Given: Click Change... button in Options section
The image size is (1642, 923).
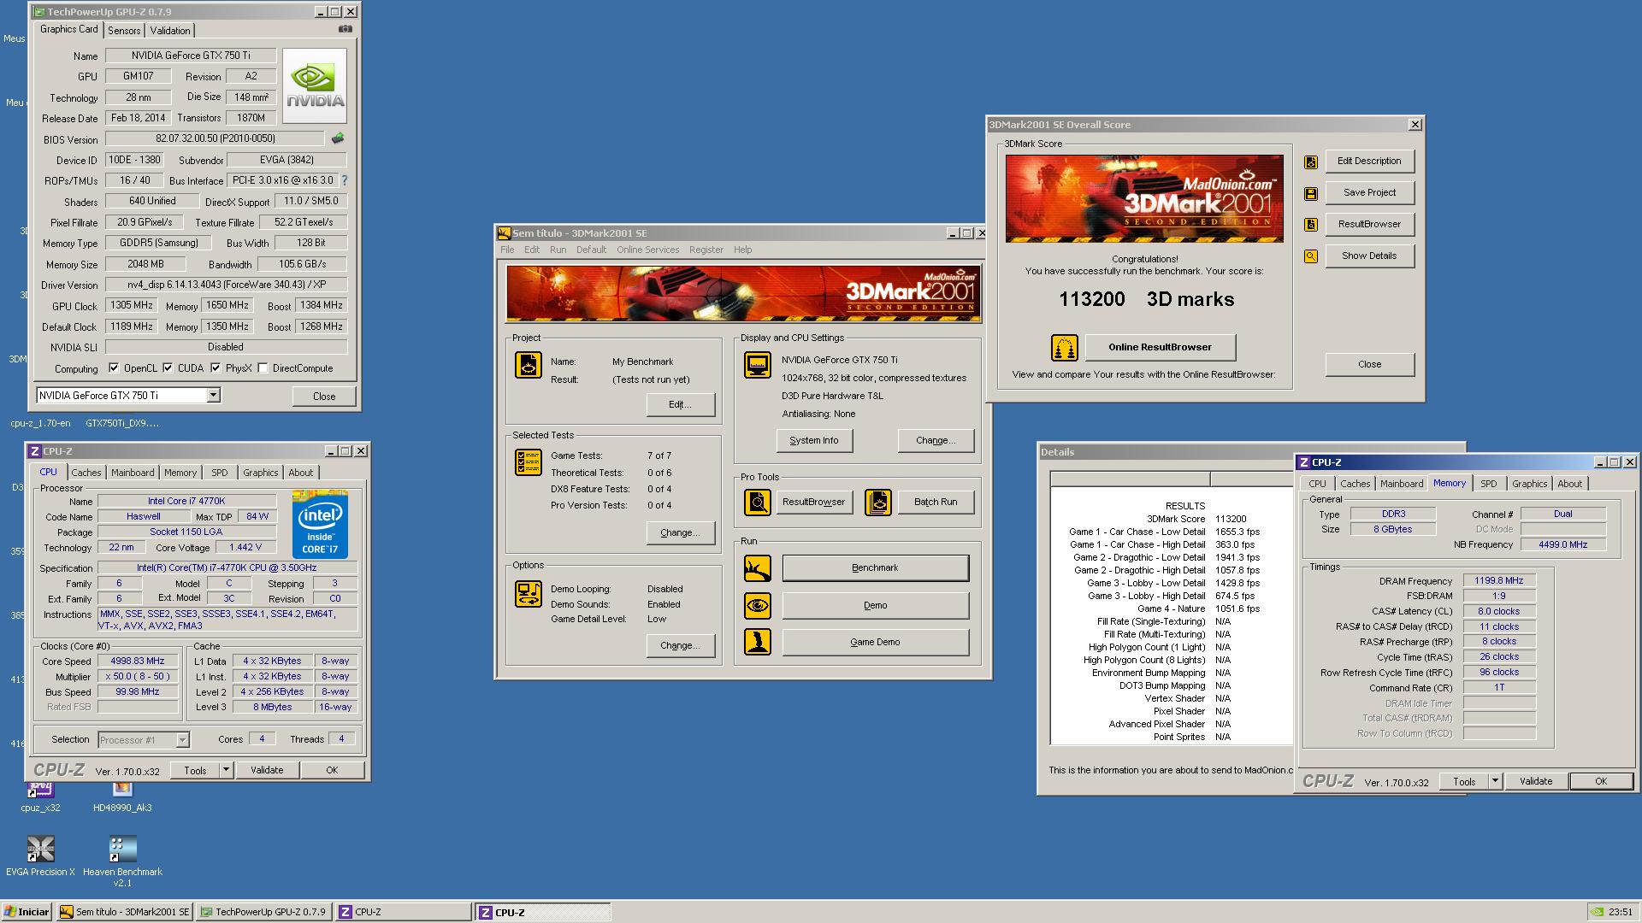Looking at the screenshot, I should coord(680,646).
